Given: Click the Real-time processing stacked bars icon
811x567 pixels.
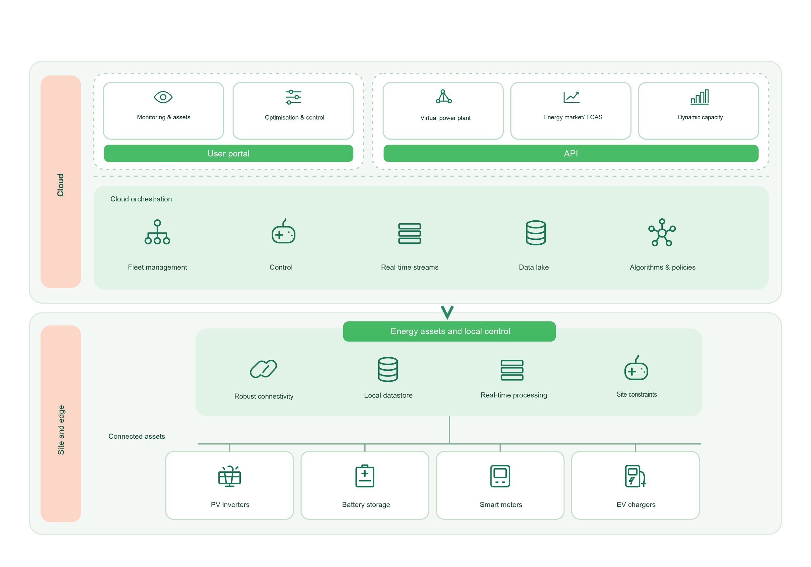Looking at the screenshot, I should click(x=512, y=370).
